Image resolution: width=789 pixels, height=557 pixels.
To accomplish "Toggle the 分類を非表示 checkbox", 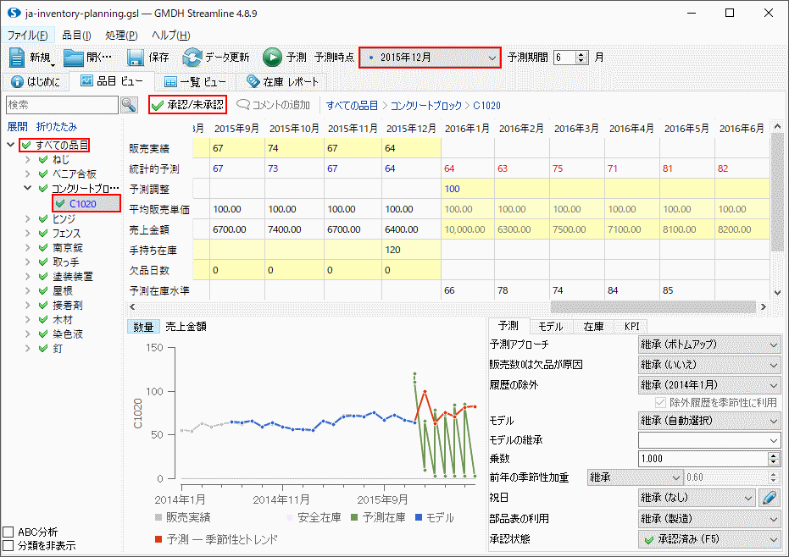I will click(x=8, y=546).
